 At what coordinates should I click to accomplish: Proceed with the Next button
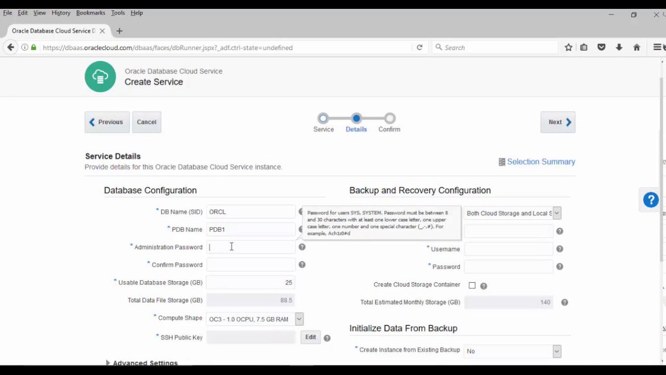pos(558,122)
